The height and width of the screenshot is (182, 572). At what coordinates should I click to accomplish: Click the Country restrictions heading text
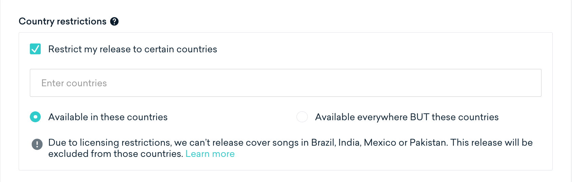62,21
